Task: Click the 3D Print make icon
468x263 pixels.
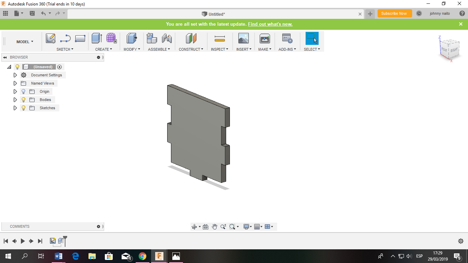Action: 265,38
